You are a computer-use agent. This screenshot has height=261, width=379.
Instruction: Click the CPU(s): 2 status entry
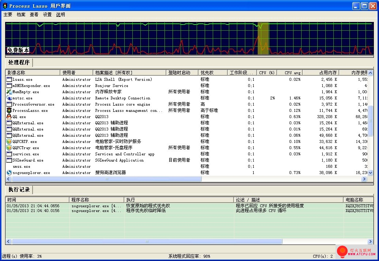pyautogui.click(x=323, y=256)
